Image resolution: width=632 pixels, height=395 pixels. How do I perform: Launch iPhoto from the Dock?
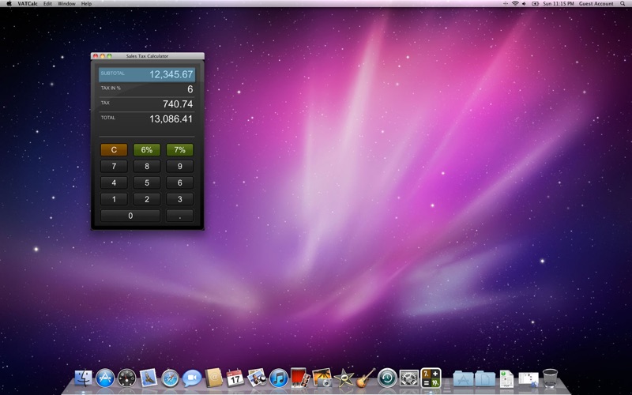[322, 378]
